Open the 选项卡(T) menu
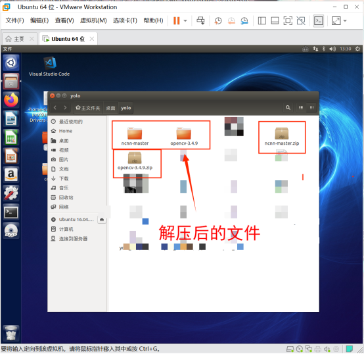This screenshot has width=364, height=354. [125, 20]
